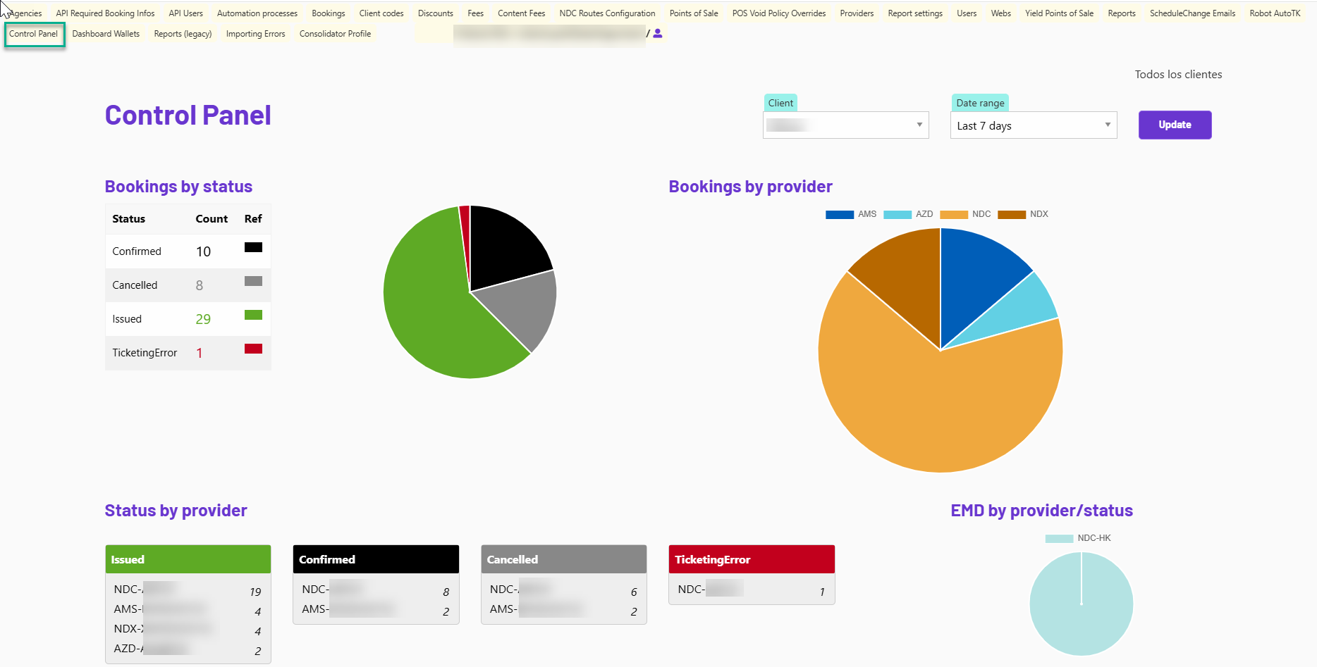This screenshot has height=667, width=1317.
Task: Select the Issued status card header
Action: [x=188, y=559]
